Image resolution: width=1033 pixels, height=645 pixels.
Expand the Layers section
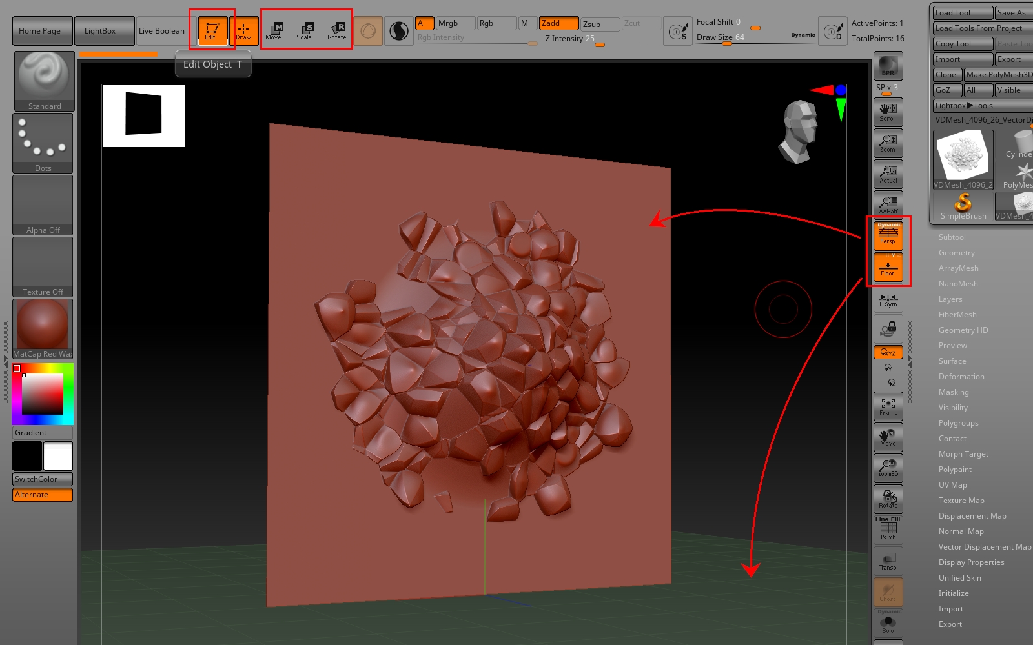950,299
